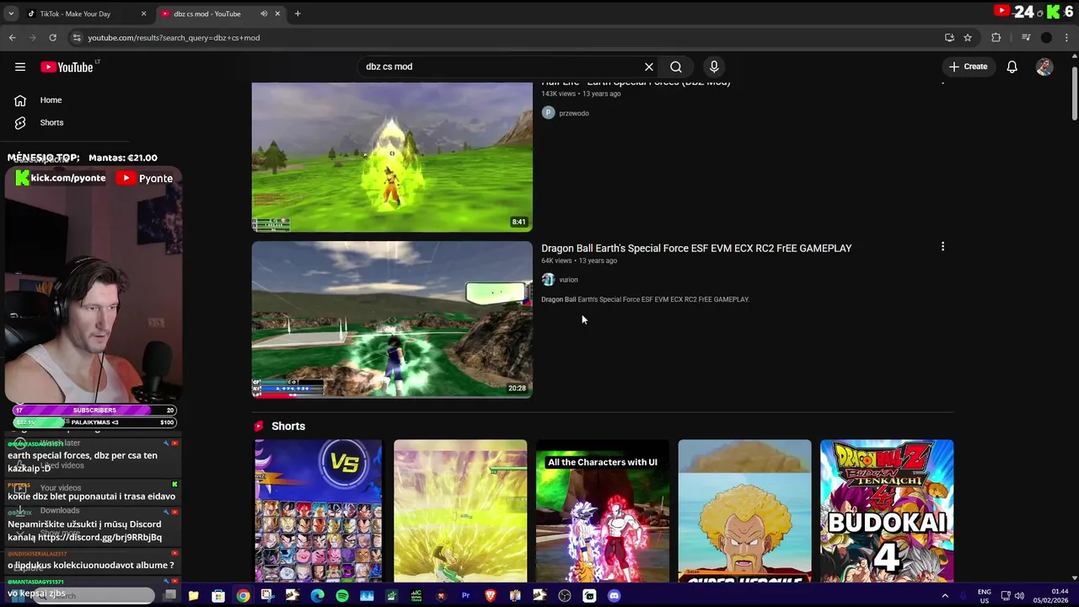Image resolution: width=1079 pixels, height=607 pixels.
Task: View site information icon in address bar
Action: click(x=77, y=37)
